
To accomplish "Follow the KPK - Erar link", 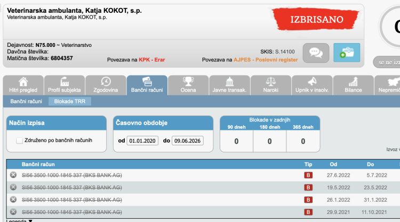I will click(152, 60).
